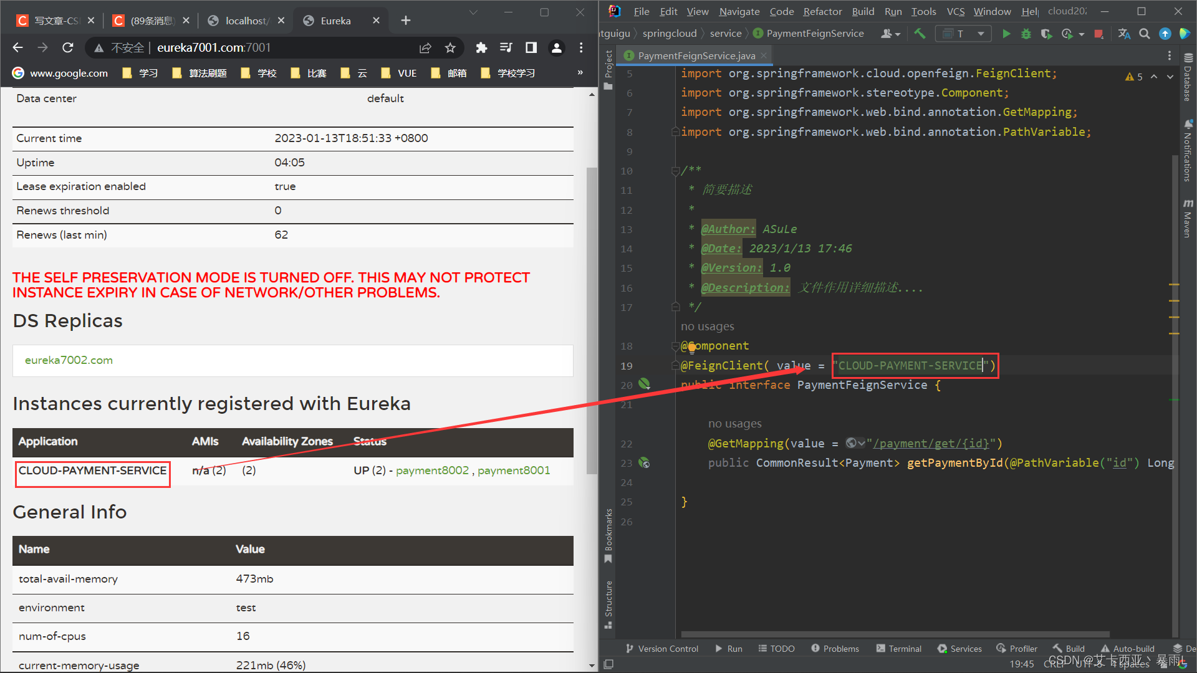Open the Terminal tool window tab
Viewport: 1197px width, 673px height.
click(x=898, y=649)
